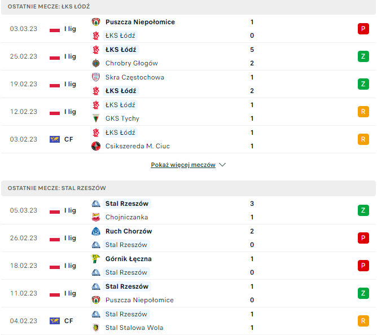Screen dimensions: 377x335
Task: Click the world flag icon for 03.02.23 CF
Action: [55, 139]
